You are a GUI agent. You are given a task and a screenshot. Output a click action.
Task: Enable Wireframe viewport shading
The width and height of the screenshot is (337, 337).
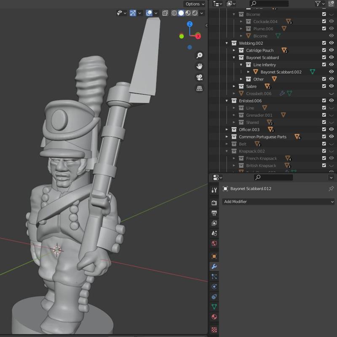point(174,13)
